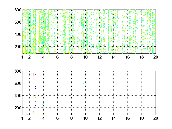172x129 pixels.
Task: Select the tall blue vertical line in lower plot
Action: click(26, 89)
